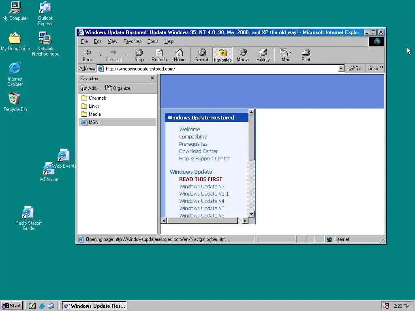415x311 pixels.
Task: Select the Internet Explorer desktop icon
Action: 15,74
